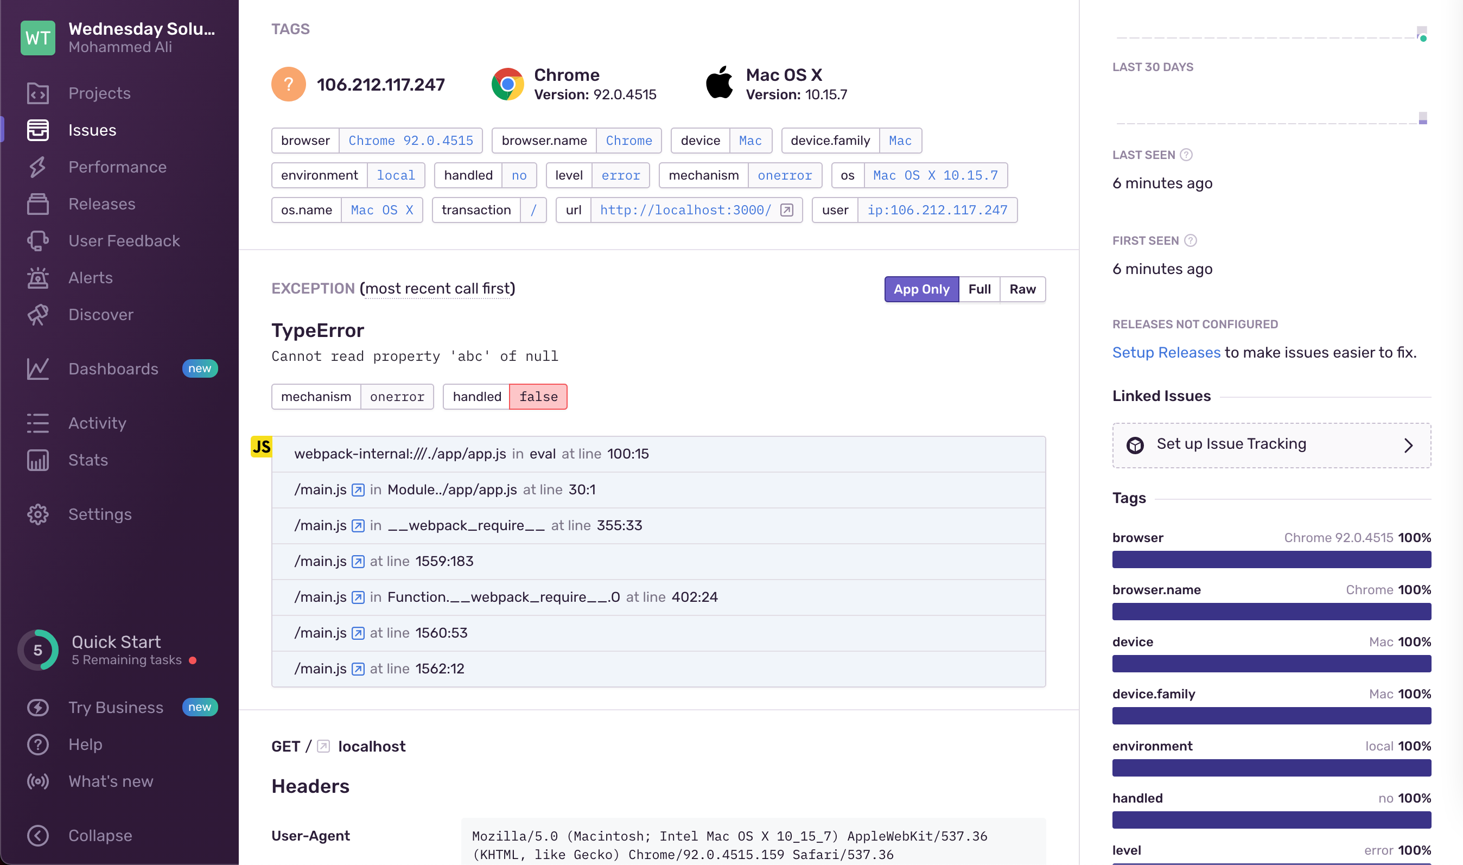
Task: Click the browser tag distribution bar
Action: [1271, 559]
